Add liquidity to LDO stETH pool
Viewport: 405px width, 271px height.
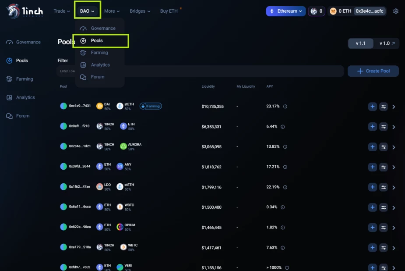373,187
